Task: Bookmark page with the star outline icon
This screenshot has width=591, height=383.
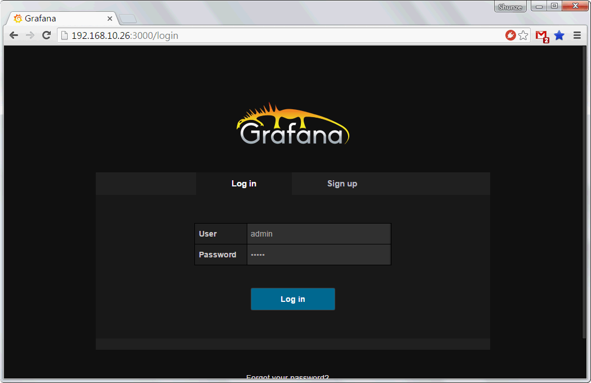Action: click(x=523, y=35)
